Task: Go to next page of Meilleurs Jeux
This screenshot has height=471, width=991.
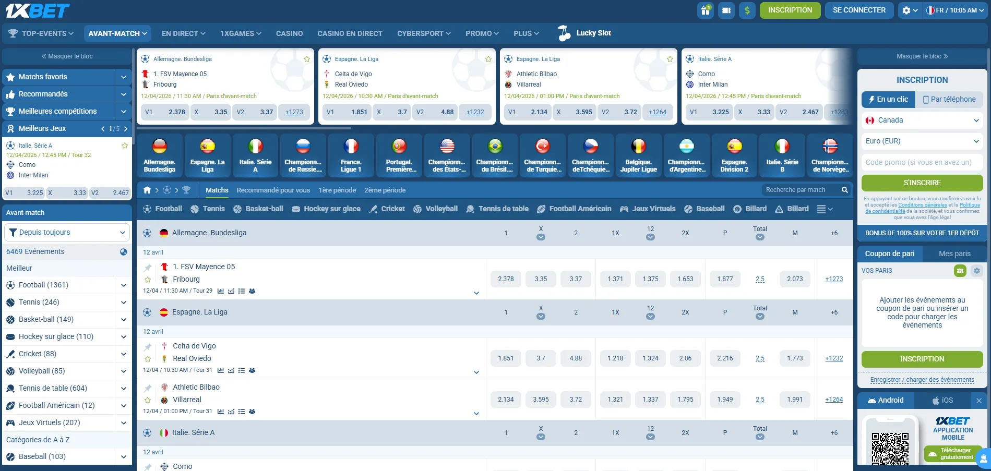Action: (126, 128)
